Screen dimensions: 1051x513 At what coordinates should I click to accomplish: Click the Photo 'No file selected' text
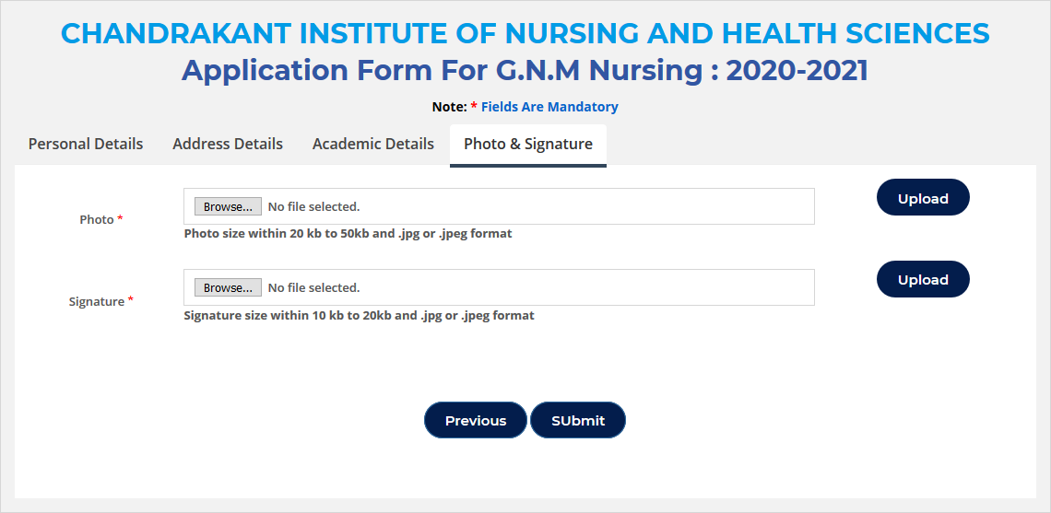(313, 207)
